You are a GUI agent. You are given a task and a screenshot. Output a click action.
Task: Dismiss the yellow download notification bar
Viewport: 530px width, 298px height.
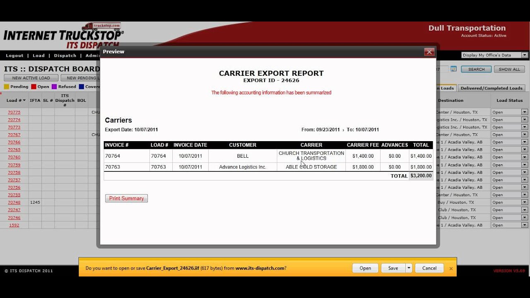tap(451, 269)
